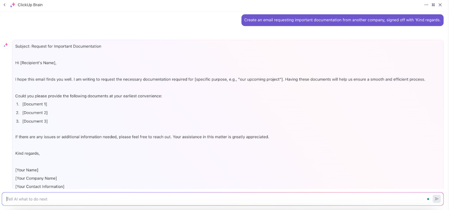The width and height of the screenshot is (449, 210).
Task: Click the ClickUp Brain sparkle logo
Action: [13, 5]
